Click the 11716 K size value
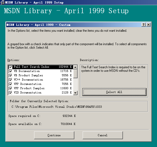The width and height of the screenshot is (157, 147). 66,71
